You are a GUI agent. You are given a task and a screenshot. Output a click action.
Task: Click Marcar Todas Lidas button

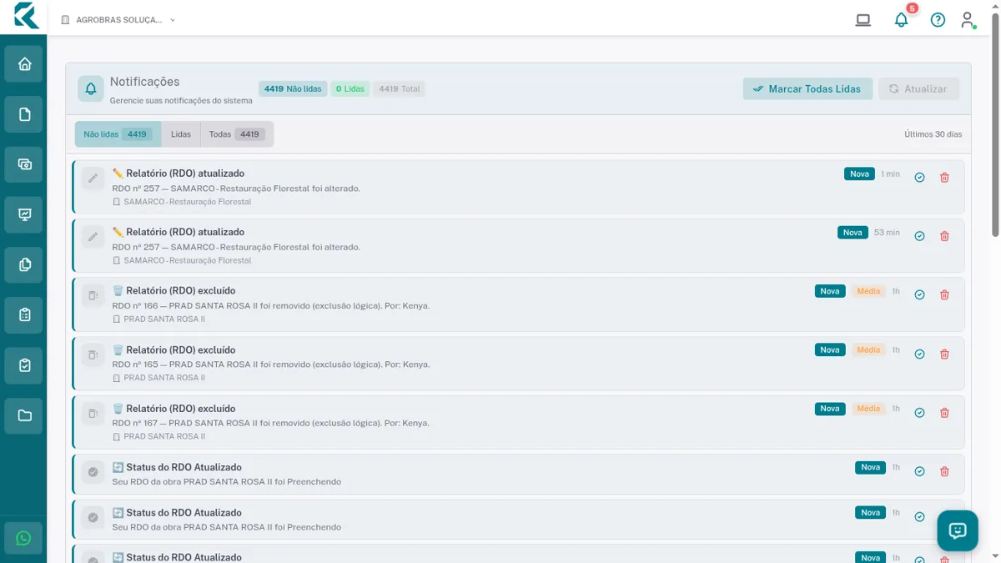point(807,89)
